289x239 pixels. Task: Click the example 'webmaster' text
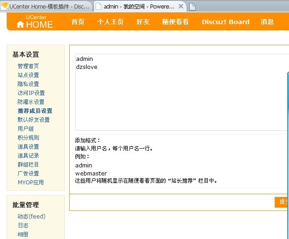tap(91, 173)
